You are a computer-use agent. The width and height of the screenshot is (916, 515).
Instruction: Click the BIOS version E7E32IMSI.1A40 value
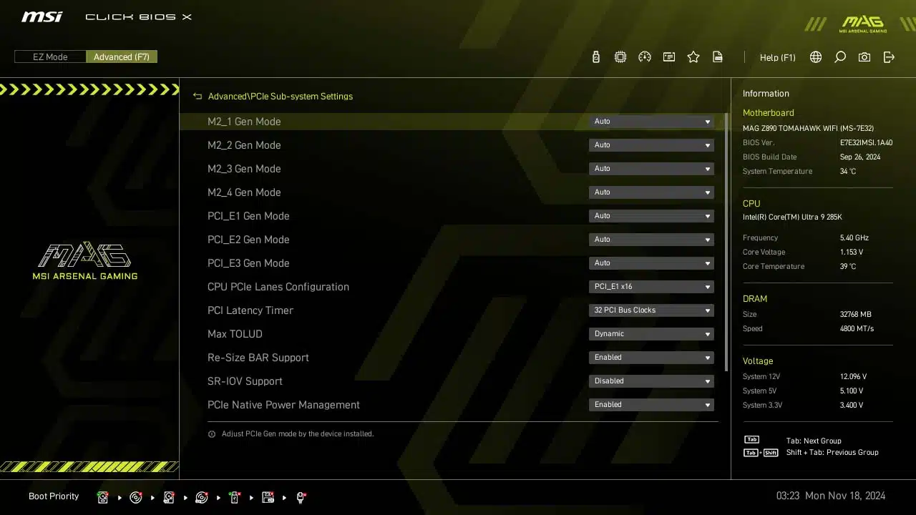click(x=866, y=143)
